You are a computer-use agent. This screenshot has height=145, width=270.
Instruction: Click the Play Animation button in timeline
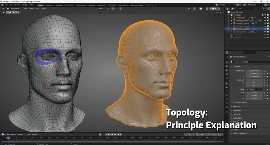click(x=115, y=134)
